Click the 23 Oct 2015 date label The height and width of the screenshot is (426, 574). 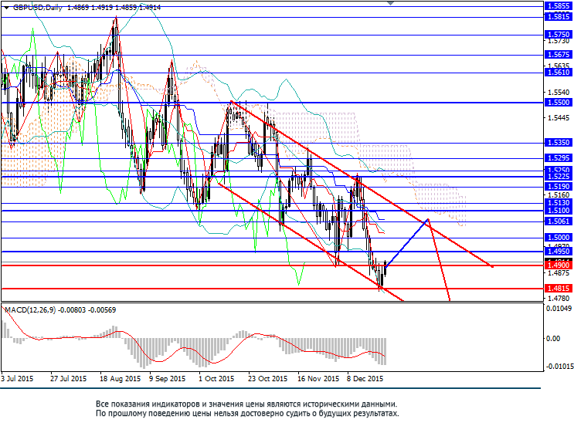(x=268, y=379)
